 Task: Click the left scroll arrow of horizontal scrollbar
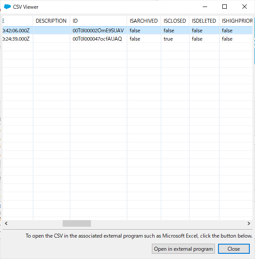pyautogui.click(x=6, y=224)
